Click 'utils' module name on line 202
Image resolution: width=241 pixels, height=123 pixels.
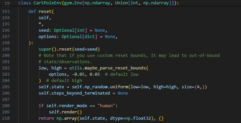coord(76,68)
